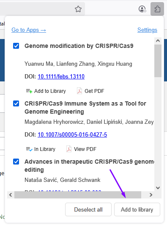Click In Library icon for second paper
This screenshot has width=167, height=226.
[29, 149]
